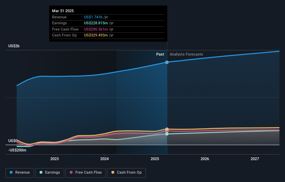Image resolution: width=285 pixels, height=182 pixels.
Task: Click the US$228.815m earnings value
Action: pos(96,23)
